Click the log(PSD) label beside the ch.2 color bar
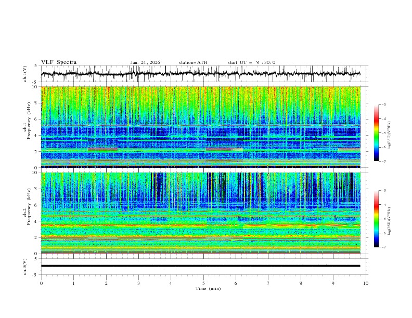412x318 pixels. 390,221
